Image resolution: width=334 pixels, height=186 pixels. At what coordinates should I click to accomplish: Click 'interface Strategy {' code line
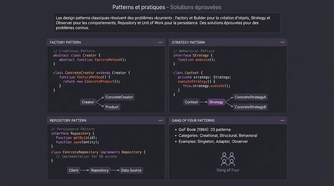pyautogui.click(x=193, y=55)
